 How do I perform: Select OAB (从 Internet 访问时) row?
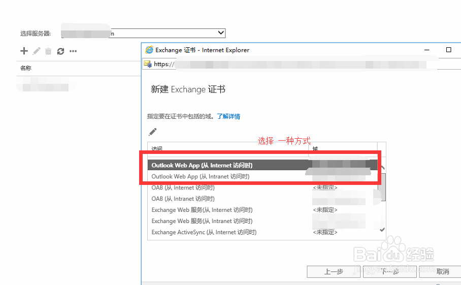pyautogui.click(x=262, y=187)
